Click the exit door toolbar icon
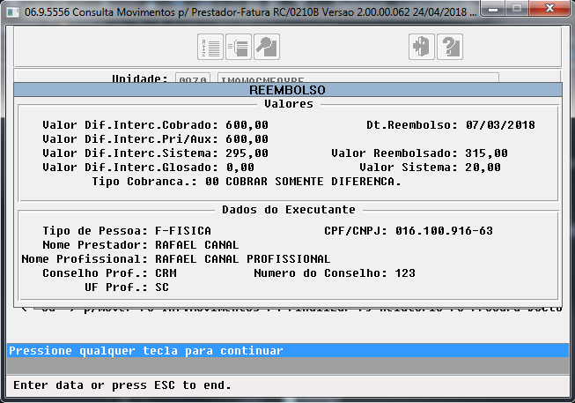The height and width of the screenshot is (403, 575). [x=422, y=47]
